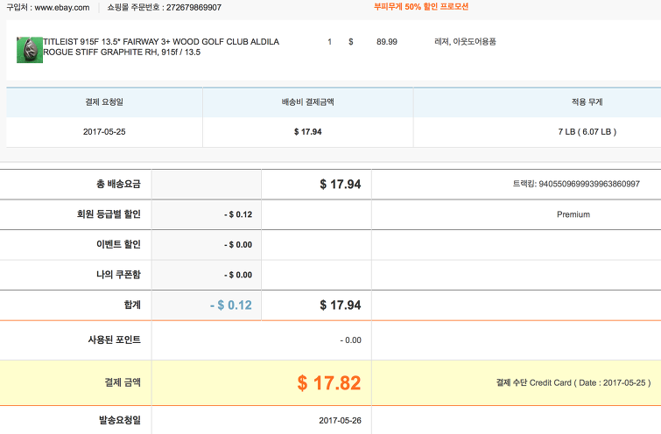Click the 사용된 포인트 row label
Screen dimensions: 661x434
[114, 339]
